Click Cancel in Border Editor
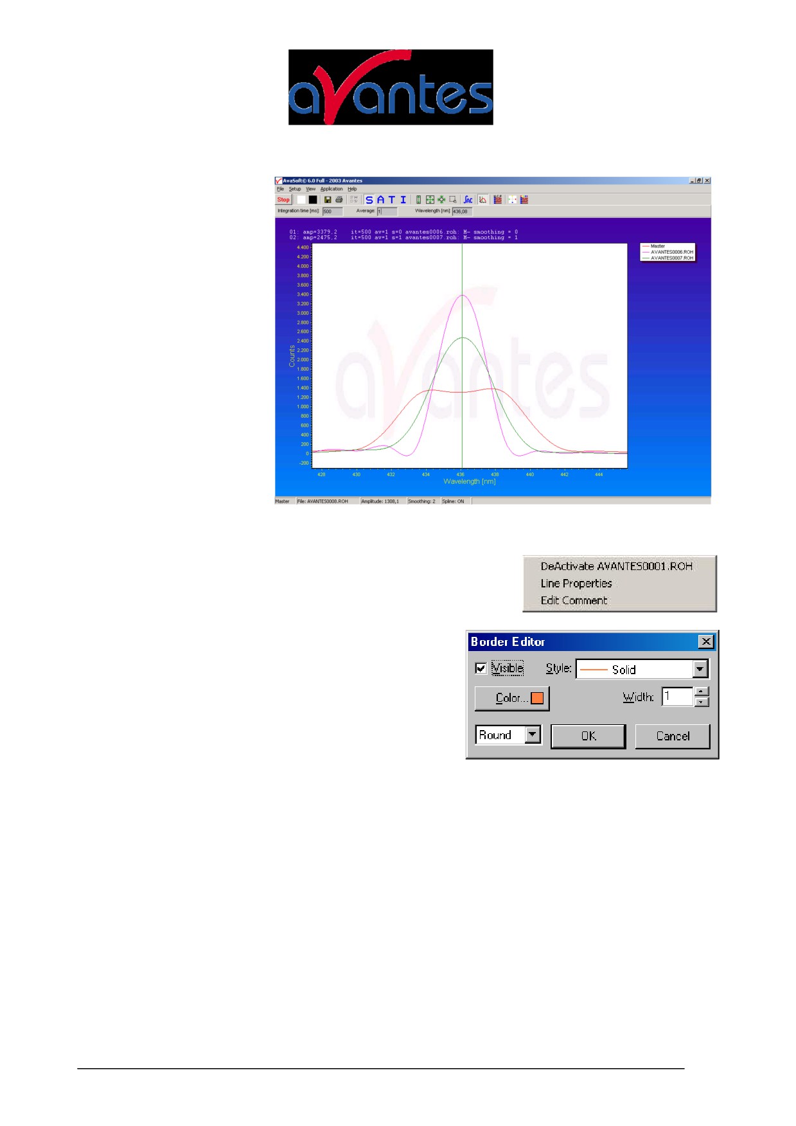Screen dimensions: 796x1126 point(673,737)
